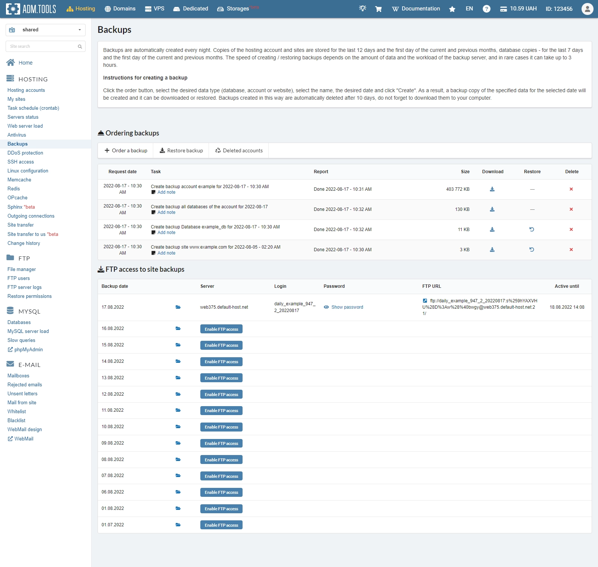Click the shopping cart icon in header
This screenshot has height=567, width=598.
coord(378,9)
